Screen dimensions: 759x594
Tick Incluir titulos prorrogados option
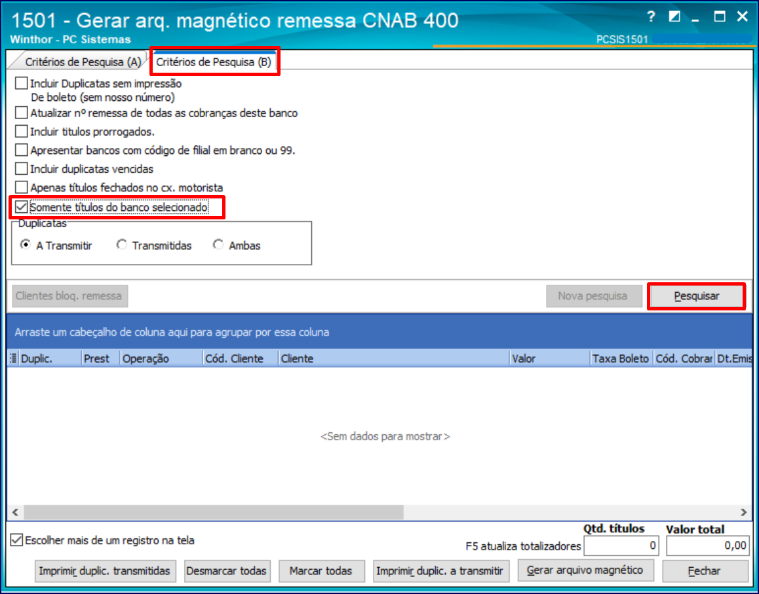click(21, 131)
